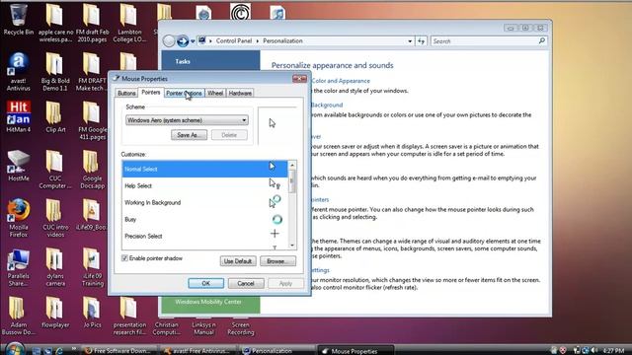Open the avast! Antivirus desktop icon
Screen dimensions: 632x355
pyautogui.click(x=18, y=71)
